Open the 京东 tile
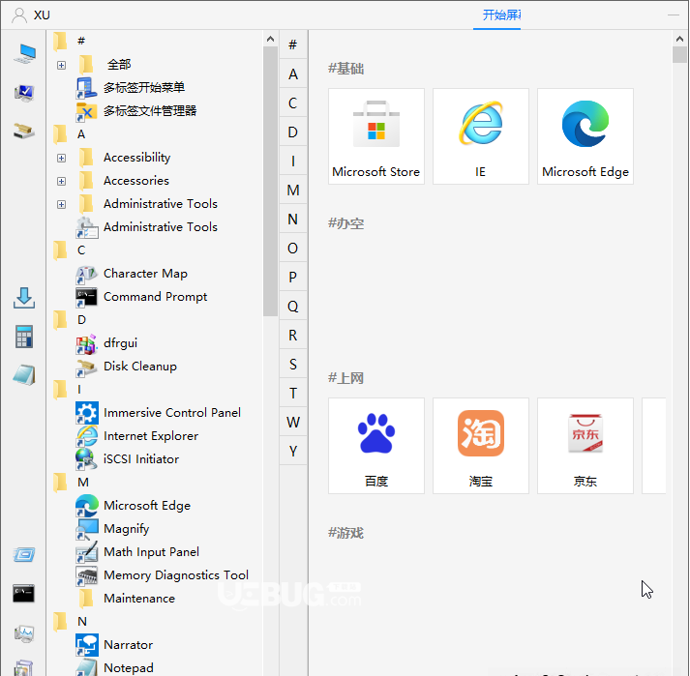 (x=585, y=446)
